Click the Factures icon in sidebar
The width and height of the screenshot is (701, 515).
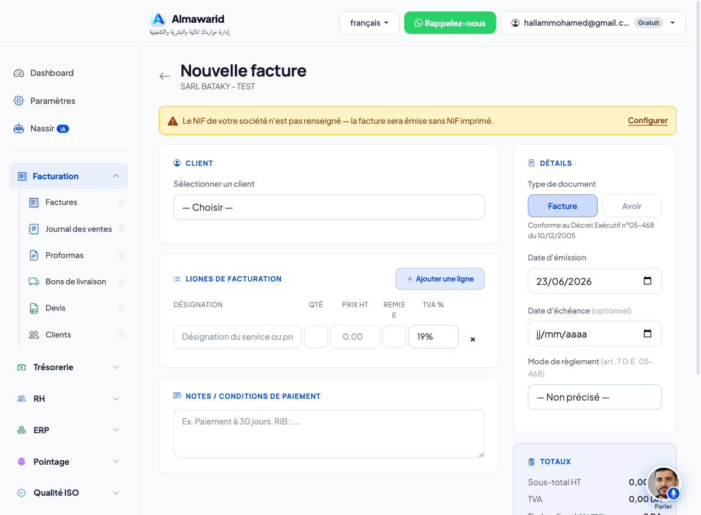point(34,202)
